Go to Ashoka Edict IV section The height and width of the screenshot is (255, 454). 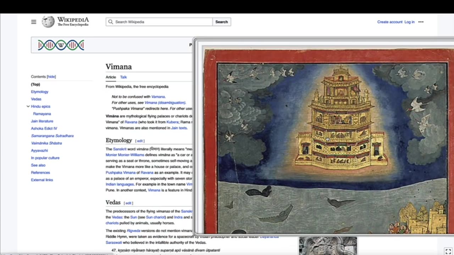tap(44, 129)
